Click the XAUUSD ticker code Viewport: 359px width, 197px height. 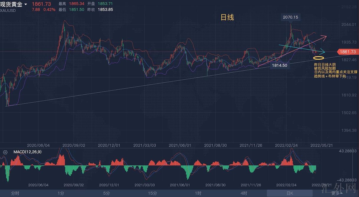tap(8, 10)
